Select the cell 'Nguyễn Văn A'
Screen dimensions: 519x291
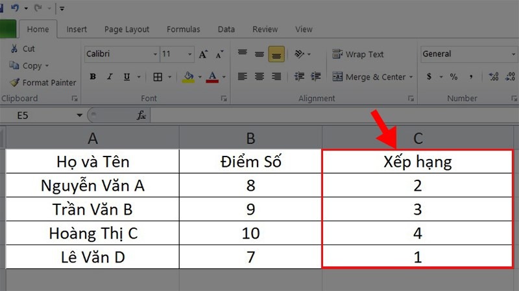93,186
